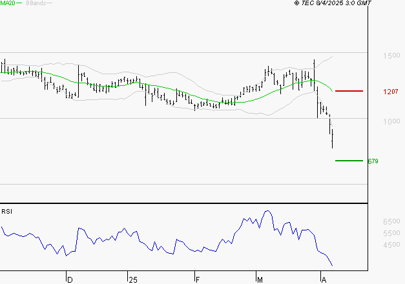Click the green support line at 679
The width and height of the screenshot is (405, 284).
tap(349, 161)
